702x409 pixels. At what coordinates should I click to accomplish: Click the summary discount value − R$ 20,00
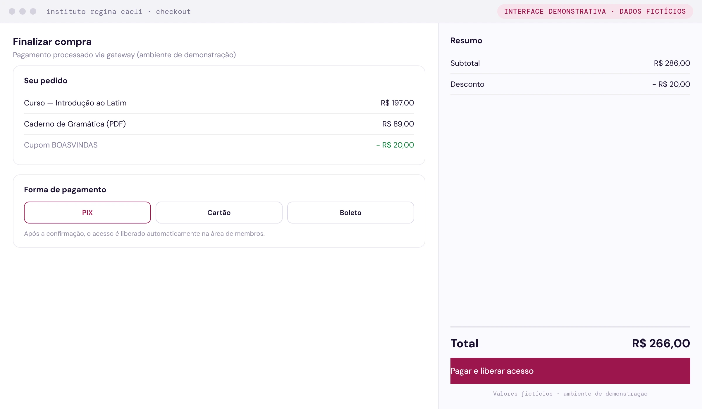pyautogui.click(x=671, y=84)
